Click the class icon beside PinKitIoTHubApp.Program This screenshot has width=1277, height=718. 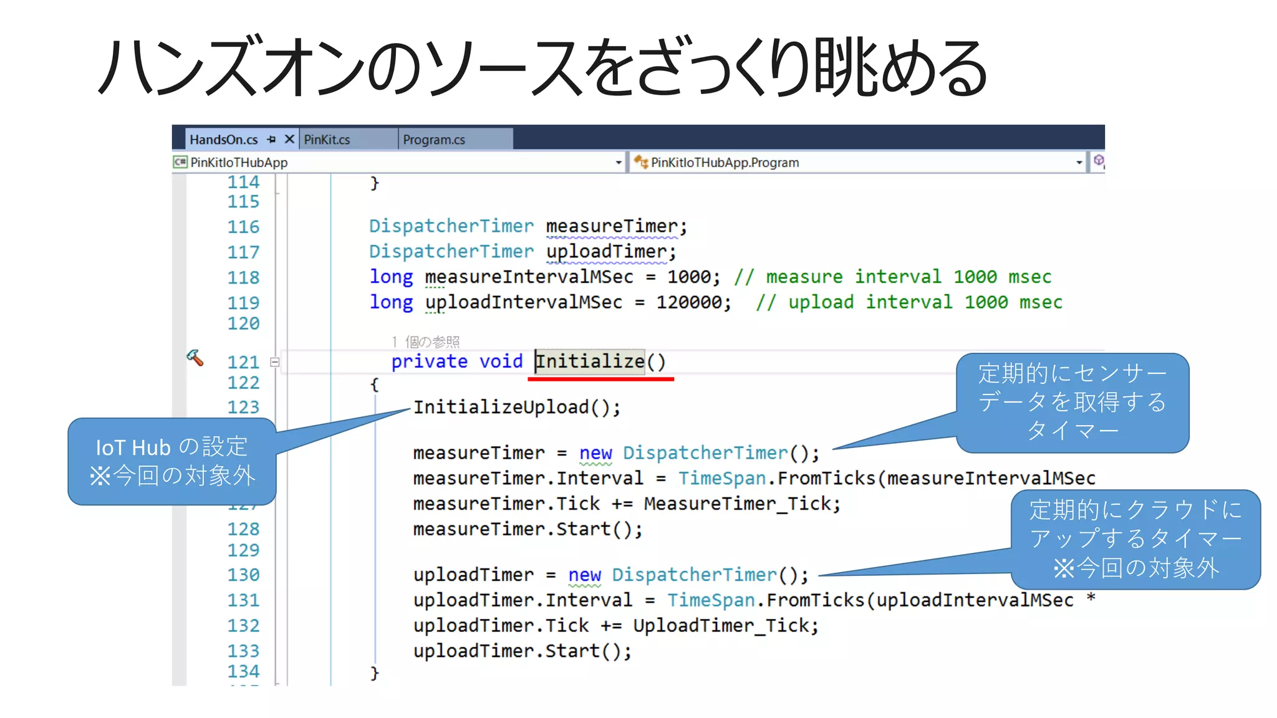click(x=641, y=162)
